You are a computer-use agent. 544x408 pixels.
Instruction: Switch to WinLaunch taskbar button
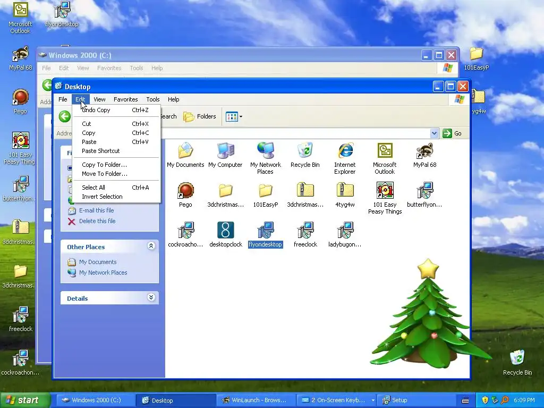(256, 400)
